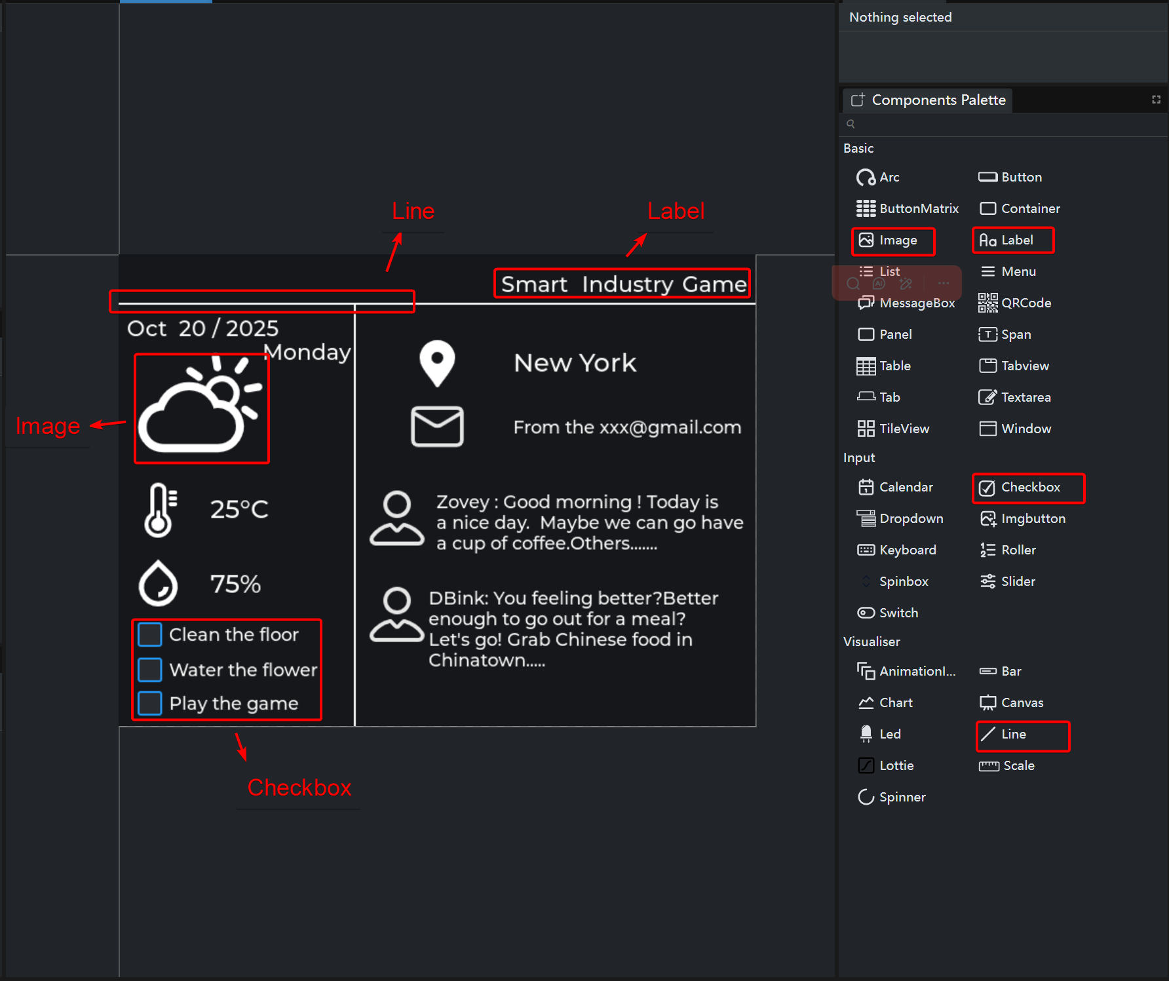Tick the 'Water the flower' checkbox
This screenshot has width=1169, height=981.
click(150, 670)
